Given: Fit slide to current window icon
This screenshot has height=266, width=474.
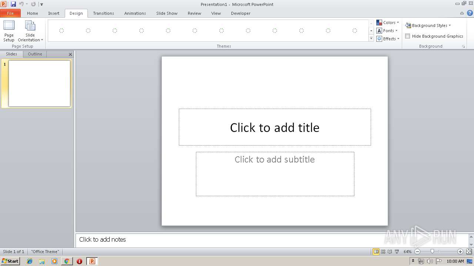Looking at the screenshot, I should (469, 252).
